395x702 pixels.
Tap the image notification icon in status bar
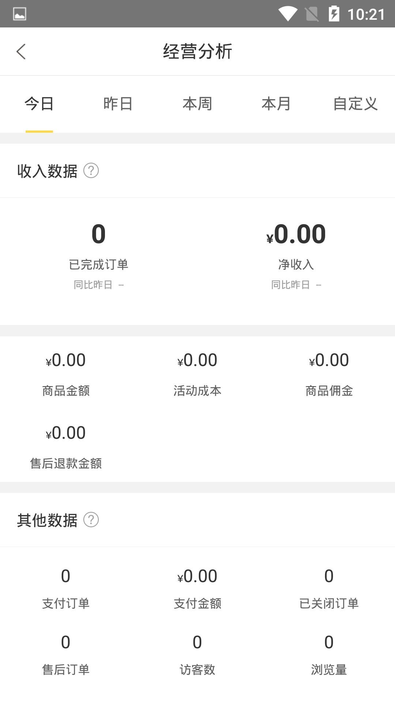[x=19, y=14]
